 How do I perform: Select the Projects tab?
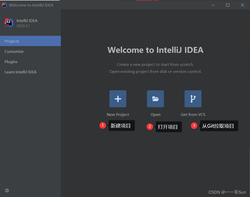tap(31, 41)
